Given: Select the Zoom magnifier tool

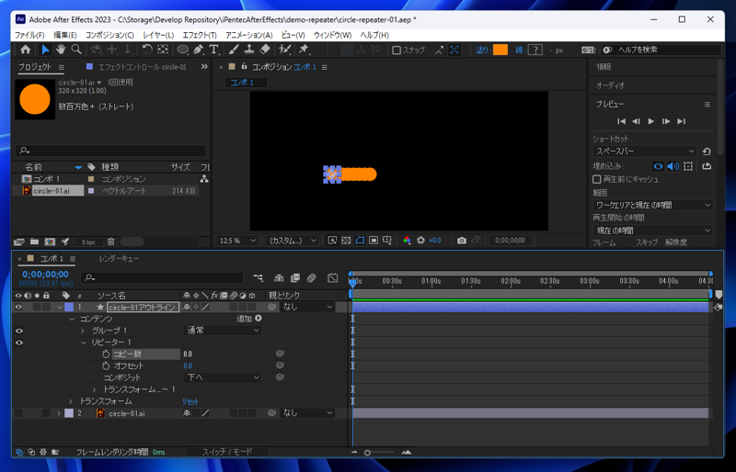Looking at the screenshot, I should click(76, 50).
